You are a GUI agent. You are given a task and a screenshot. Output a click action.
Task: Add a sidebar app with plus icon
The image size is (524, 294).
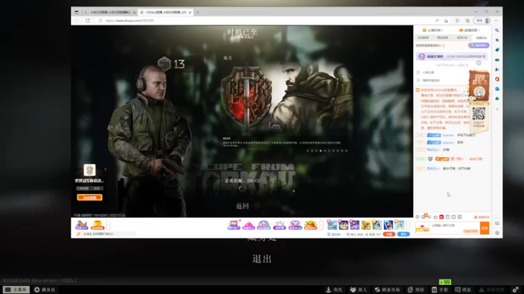497,109
